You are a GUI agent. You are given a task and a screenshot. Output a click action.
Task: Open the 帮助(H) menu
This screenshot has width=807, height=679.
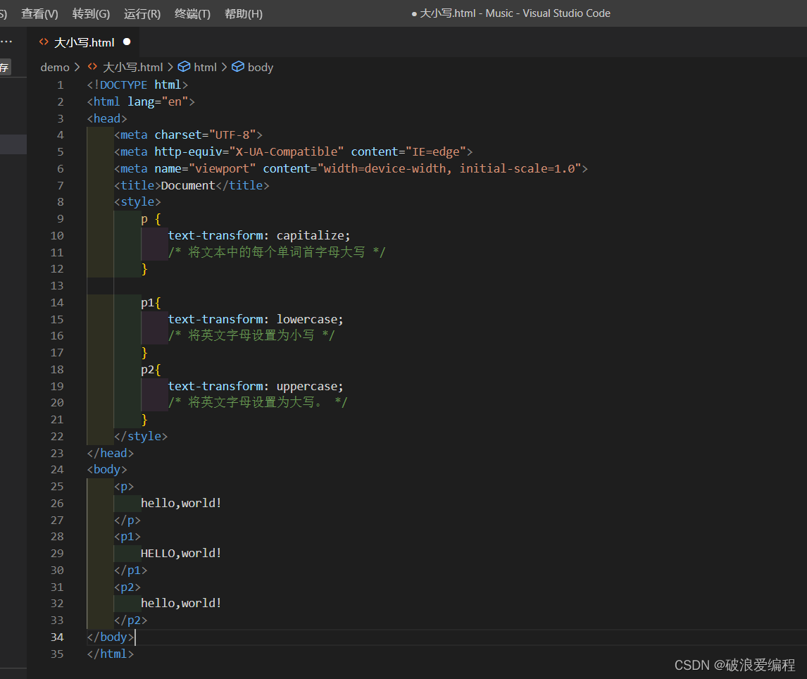[x=244, y=14]
